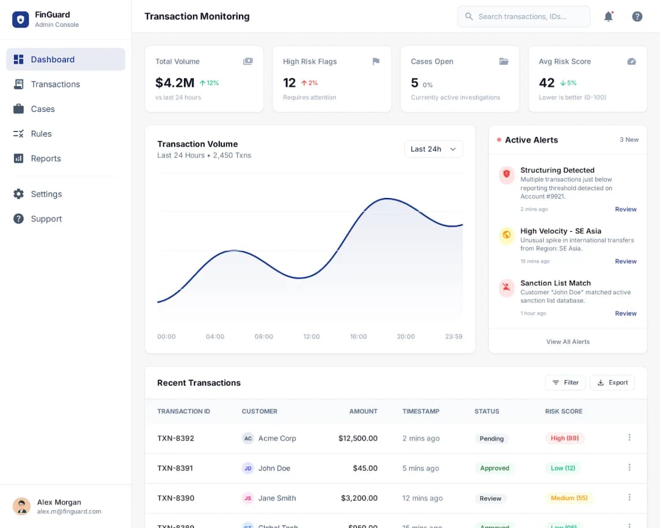Viewport: 660px width, 528px height.
Task: Open the three-dot menu for TXN-8391
Action: click(x=629, y=467)
